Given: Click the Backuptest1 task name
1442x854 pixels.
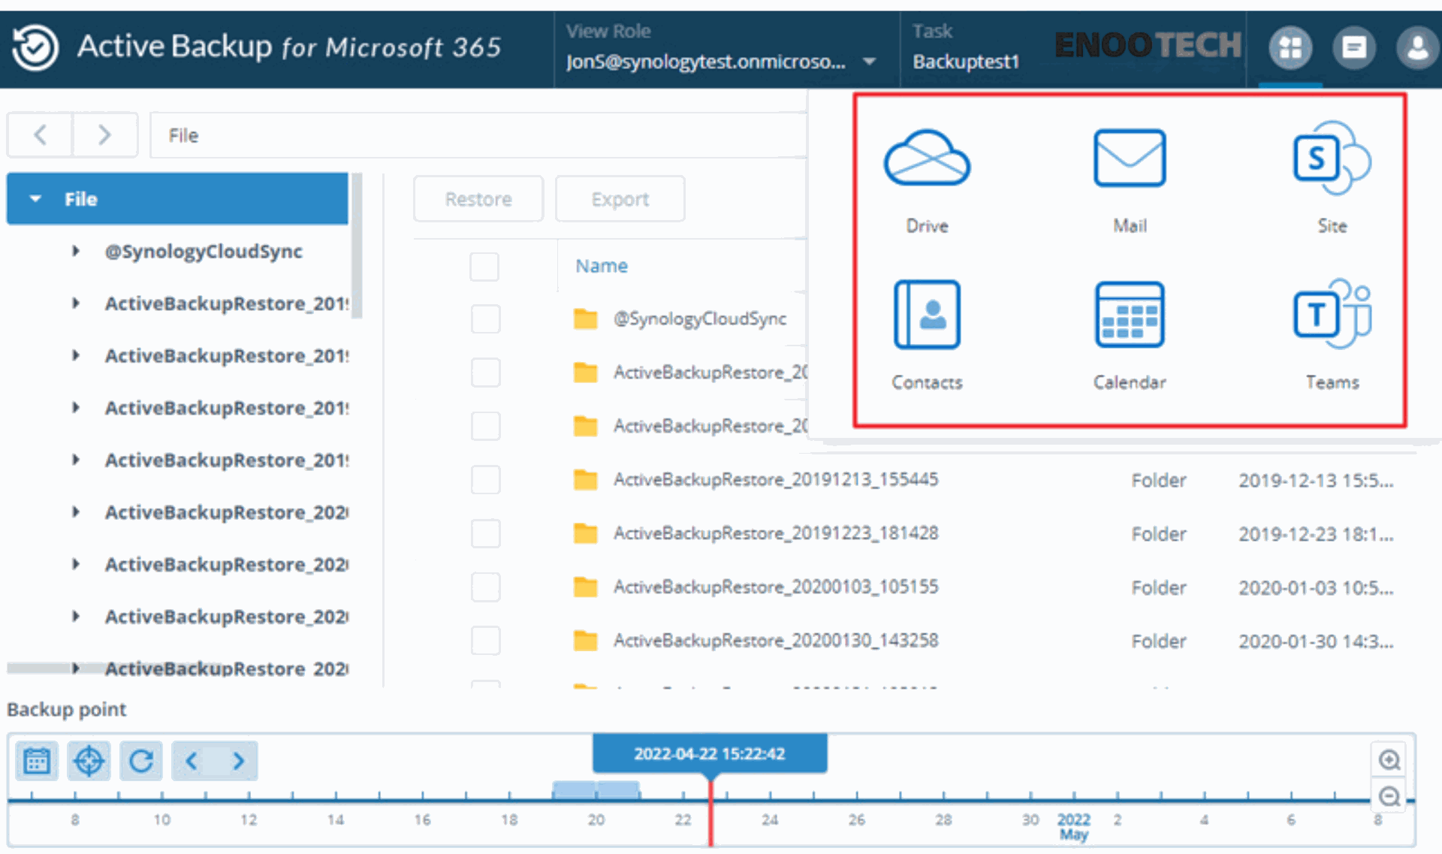Looking at the screenshot, I should click(x=966, y=62).
